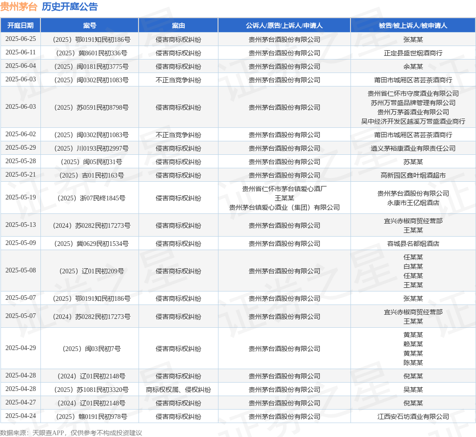Click defendant 永康市王亿烟酒店
The image size is (476, 437).
click(413, 203)
